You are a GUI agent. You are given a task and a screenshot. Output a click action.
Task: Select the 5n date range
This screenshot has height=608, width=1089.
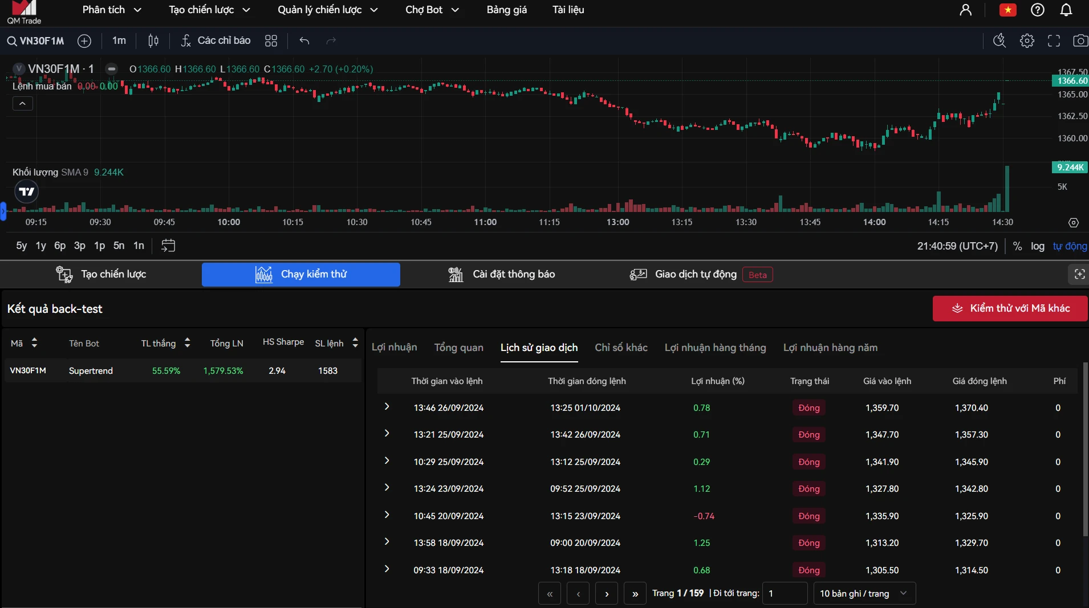[119, 246]
